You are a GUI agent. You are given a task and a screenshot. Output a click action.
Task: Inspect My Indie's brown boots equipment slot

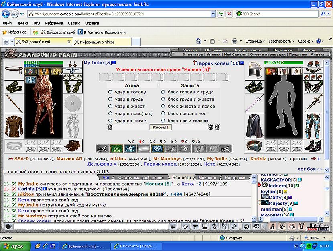click(73, 146)
